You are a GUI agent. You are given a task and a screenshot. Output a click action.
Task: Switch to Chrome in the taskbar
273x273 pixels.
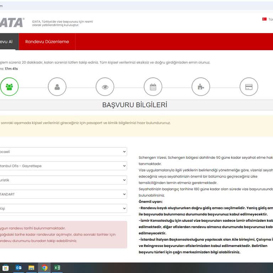pyautogui.click(x=44, y=268)
